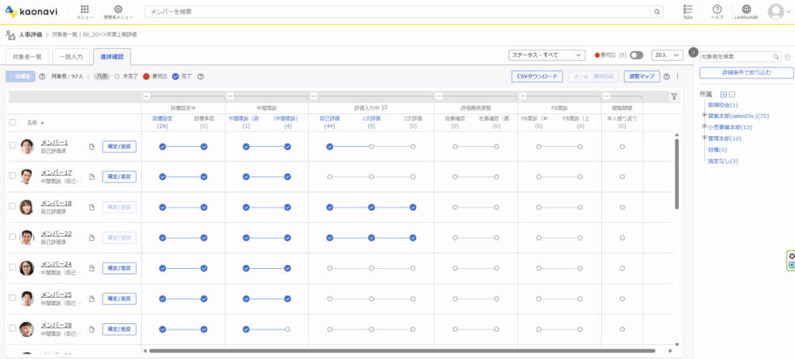Expand the 営業本部(salesDiv.) tree node

[703, 116]
